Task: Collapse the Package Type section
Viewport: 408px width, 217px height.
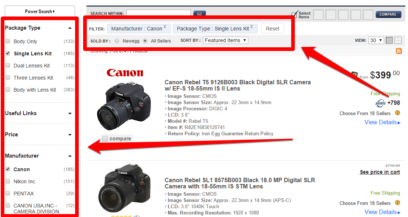Action: point(70,28)
